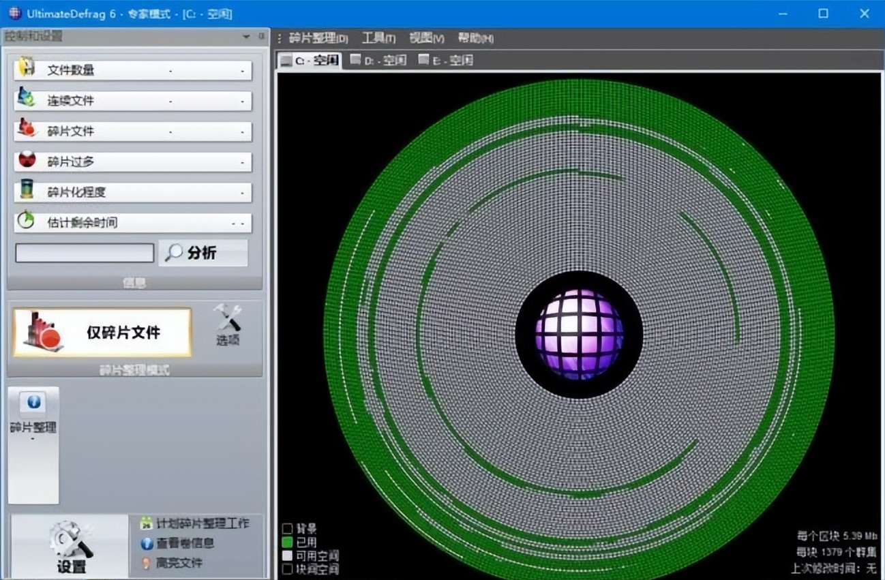Click the 碎片过多 red radiation icon
This screenshot has width=885, height=580.
point(27,160)
